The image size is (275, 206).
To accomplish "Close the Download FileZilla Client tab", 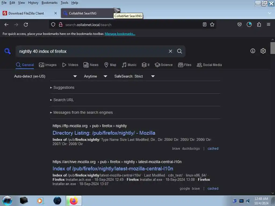I will point(55,13).
